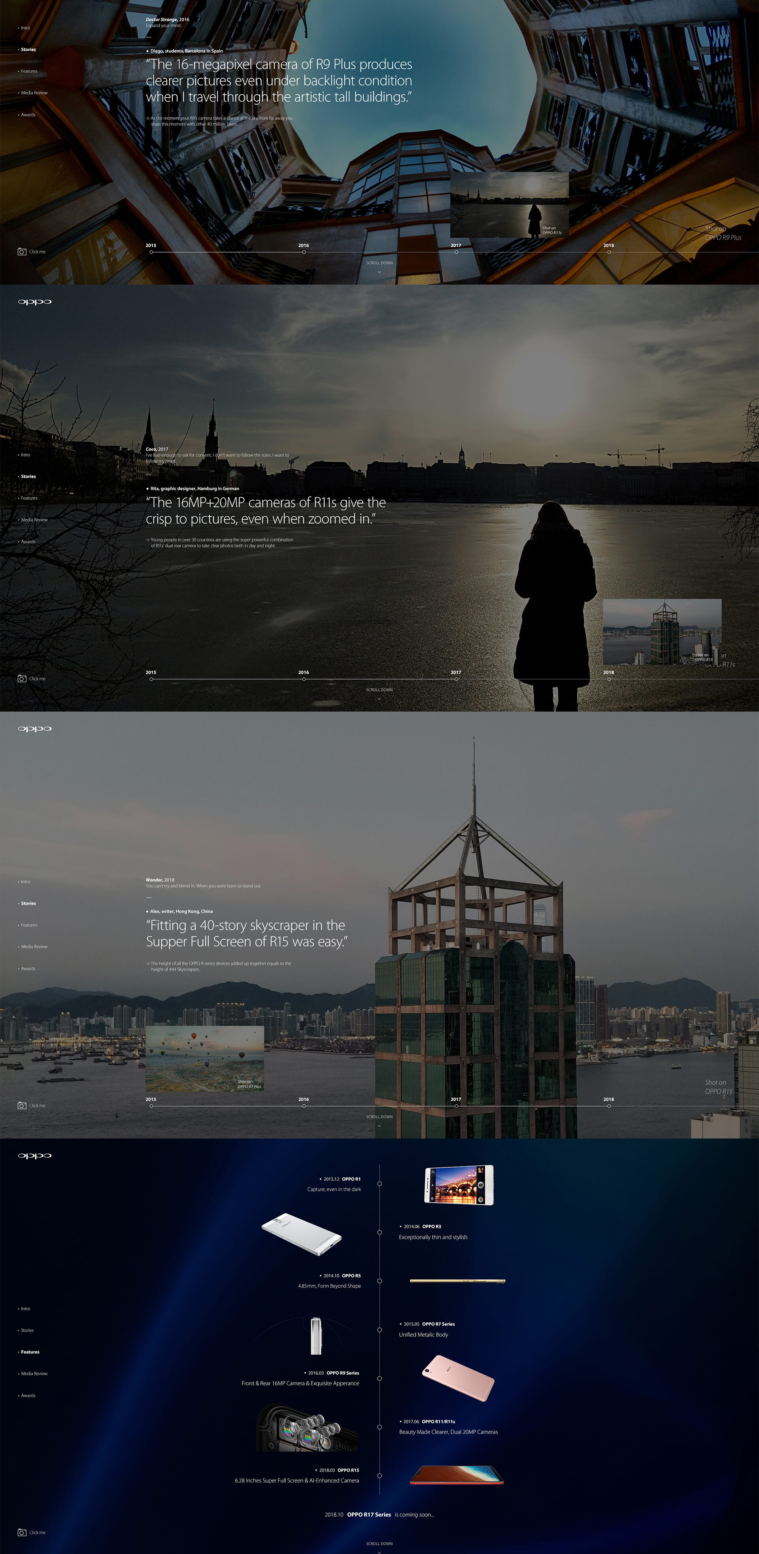Click the OPPO R11/R11s label
This screenshot has height=1554, width=759.
click(x=438, y=1421)
